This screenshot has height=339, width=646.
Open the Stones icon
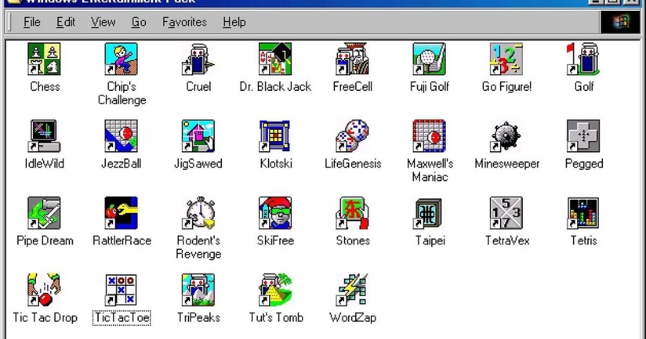(353, 213)
